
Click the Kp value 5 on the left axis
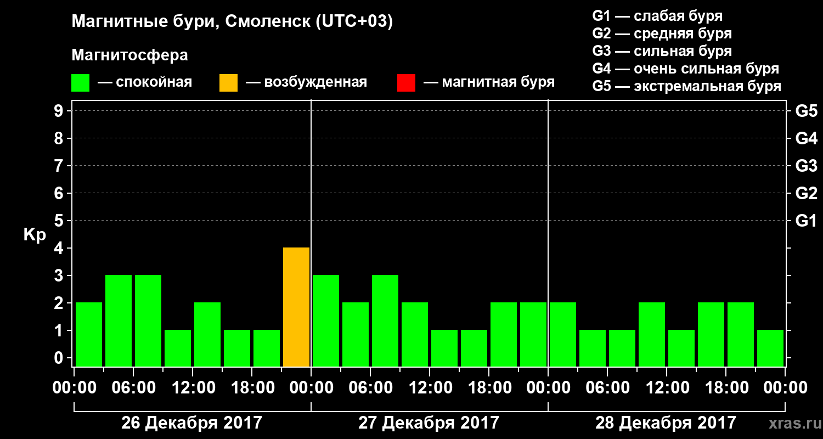pos(60,221)
